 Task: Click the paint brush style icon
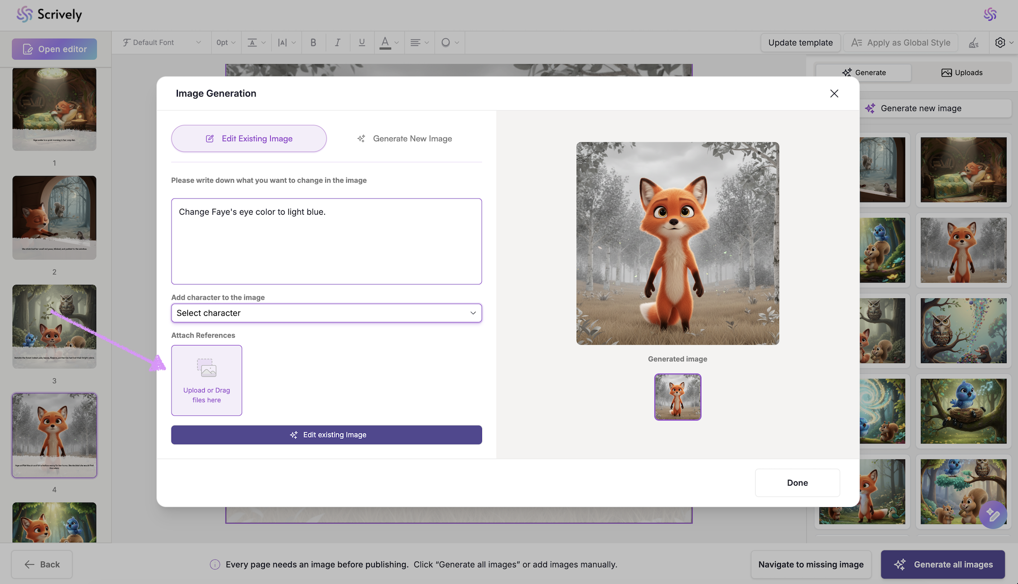[974, 43]
